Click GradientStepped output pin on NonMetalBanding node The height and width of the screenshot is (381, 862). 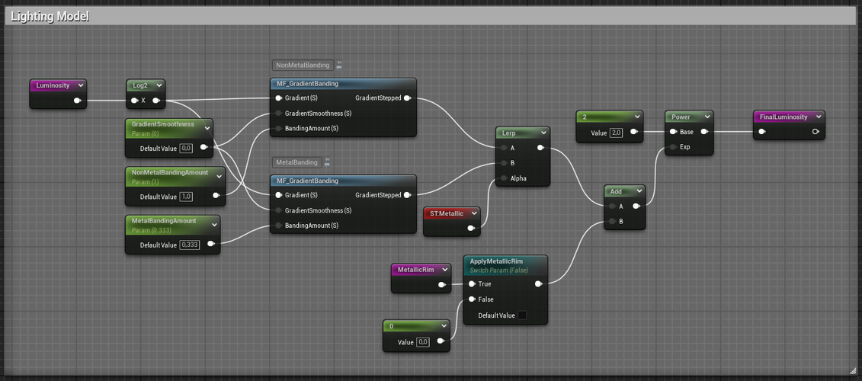tap(408, 98)
